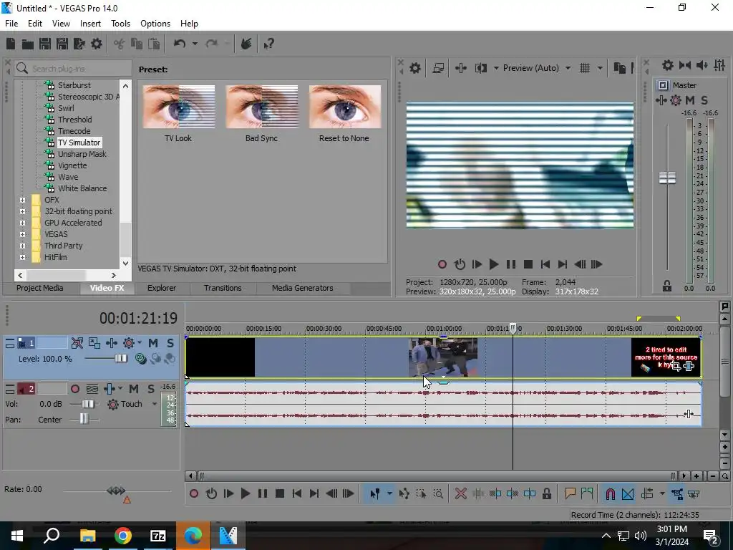Insert a marker with the flag icon

coord(570,493)
